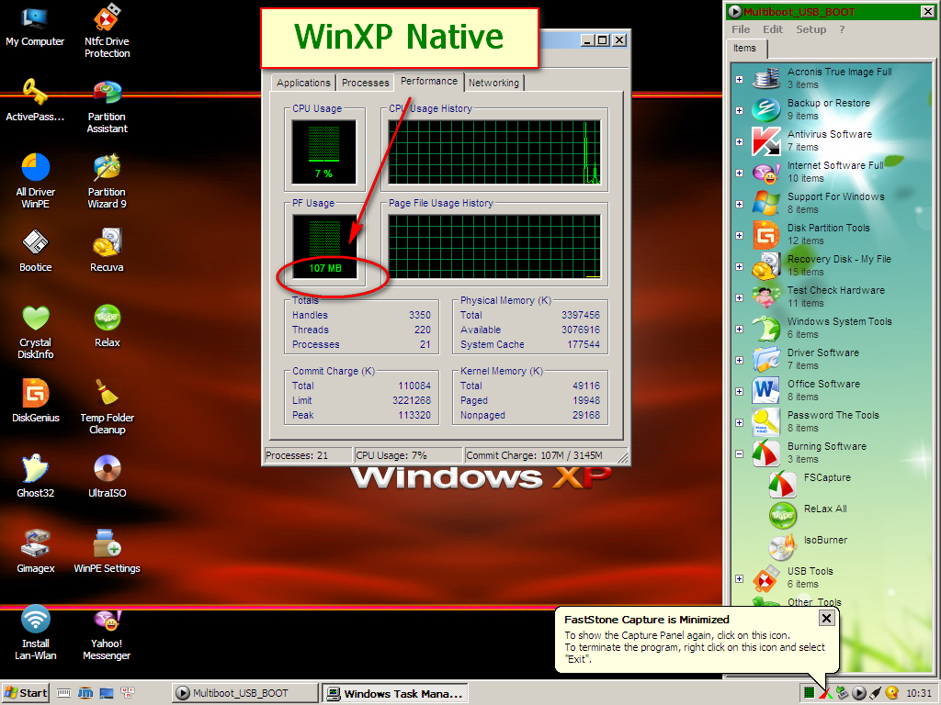Select the Gimagex desktop icon

coord(35,552)
